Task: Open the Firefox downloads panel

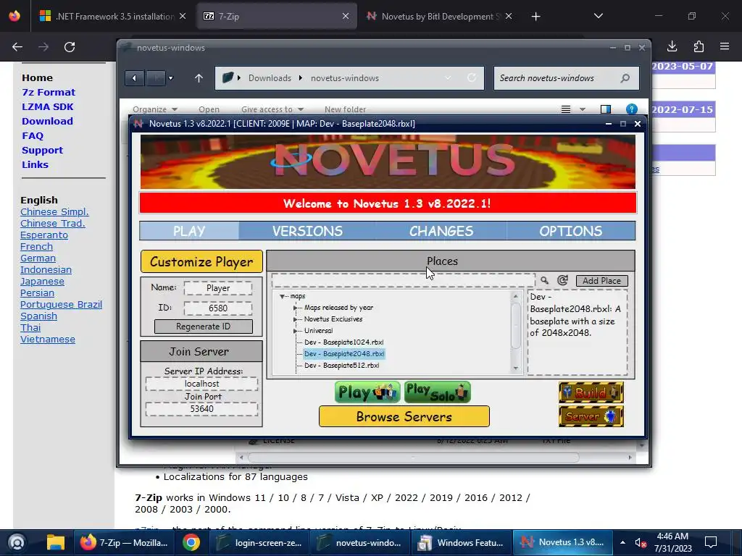Action: [672, 46]
